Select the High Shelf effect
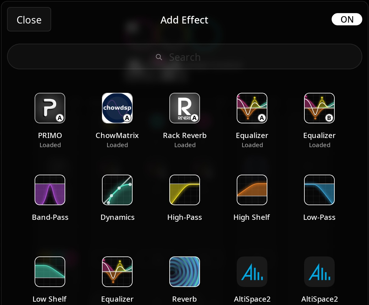This screenshot has height=305, width=369. (x=252, y=190)
